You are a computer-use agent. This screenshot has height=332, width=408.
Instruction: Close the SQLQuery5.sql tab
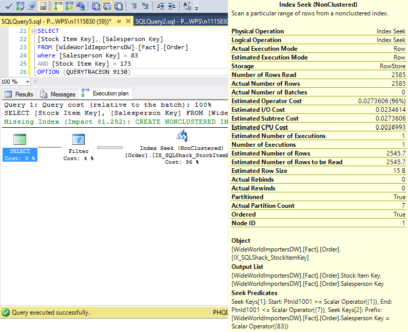(129, 22)
